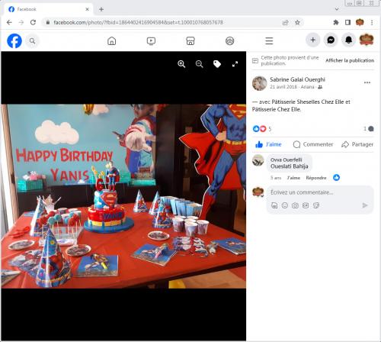Viewport: 381px width, 342px height.
Task: Send the comment with arrow icon
Action: click(365, 205)
